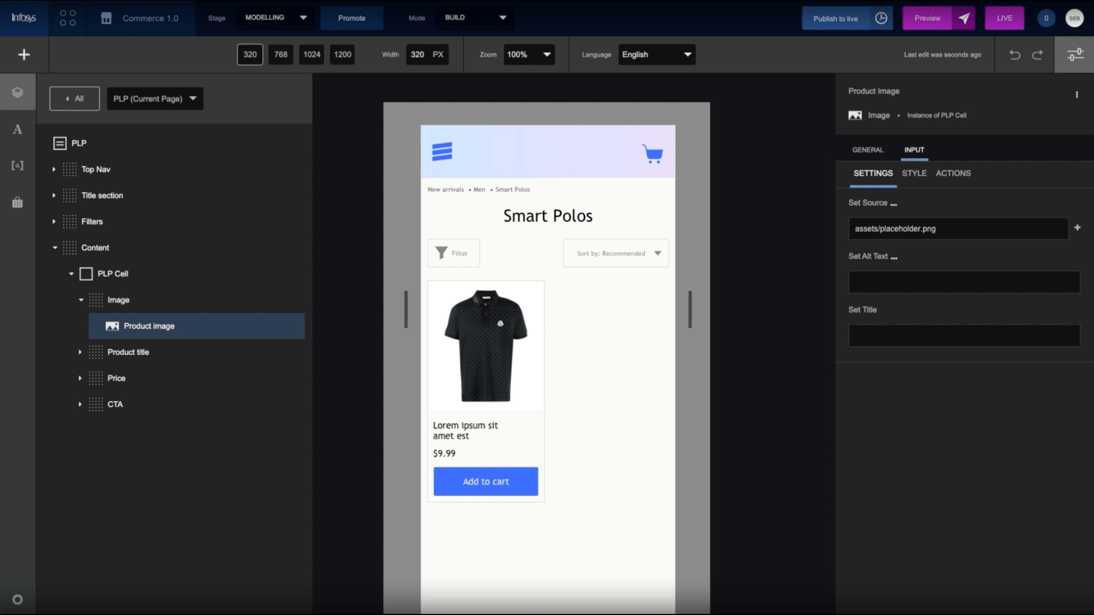Screen dimensions: 1094x615
Task: Click the Publish schedule clock icon
Action: pyautogui.click(x=881, y=18)
